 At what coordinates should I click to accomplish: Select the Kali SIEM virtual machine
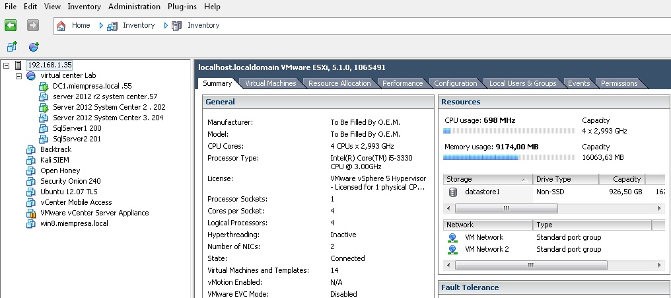(54, 160)
